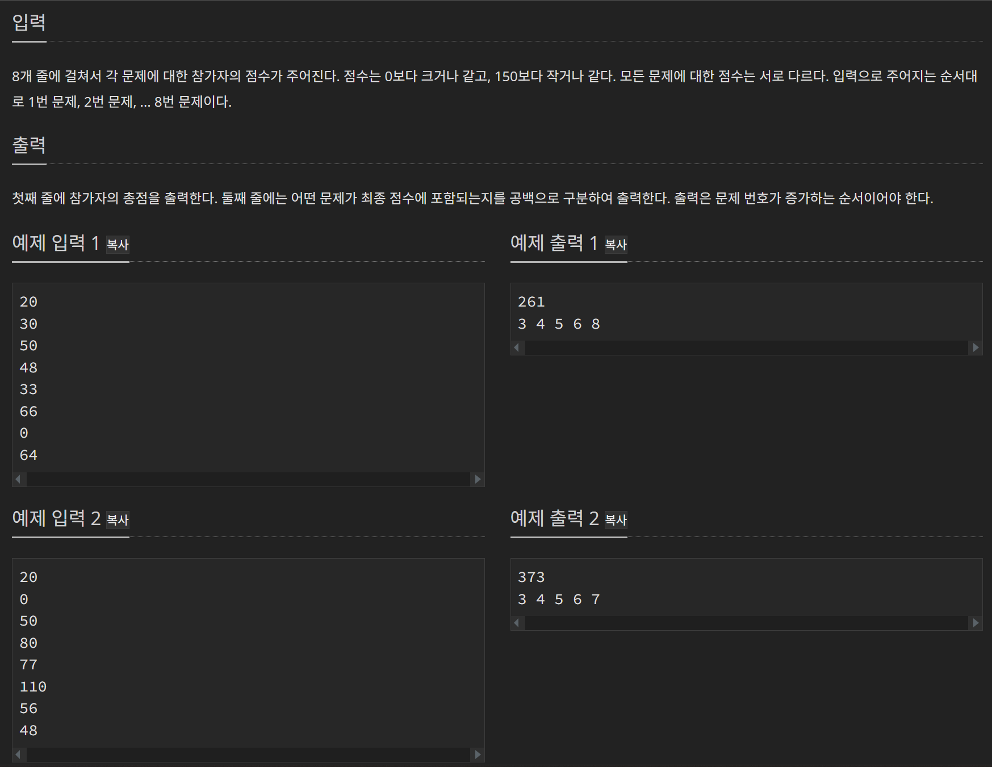This screenshot has height=767, width=992.
Task: Click the output description starting '첫째 줄에'
Action: (x=472, y=198)
